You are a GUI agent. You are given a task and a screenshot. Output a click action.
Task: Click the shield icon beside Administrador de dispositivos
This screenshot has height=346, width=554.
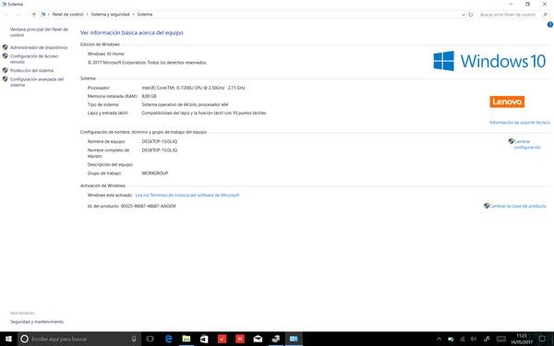click(6, 47)
